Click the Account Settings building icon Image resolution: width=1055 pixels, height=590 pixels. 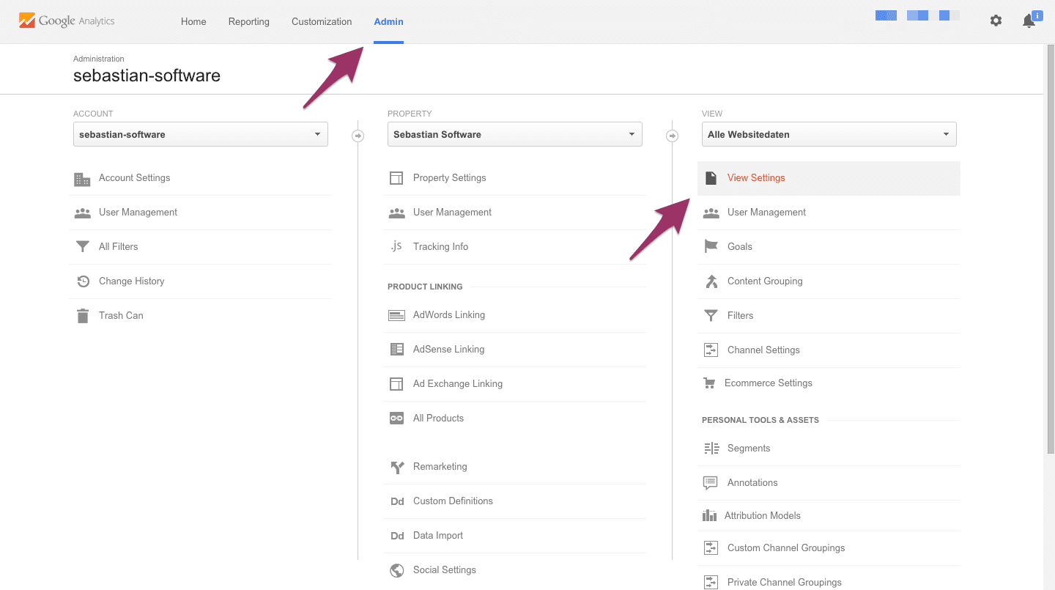point(82,179)
